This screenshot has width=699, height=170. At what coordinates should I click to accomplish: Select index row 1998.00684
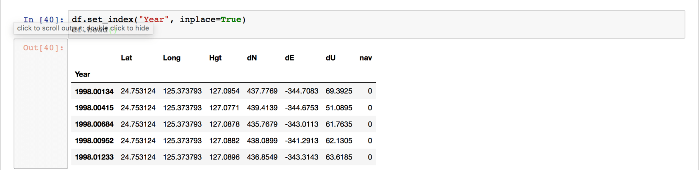click(94, 124)
